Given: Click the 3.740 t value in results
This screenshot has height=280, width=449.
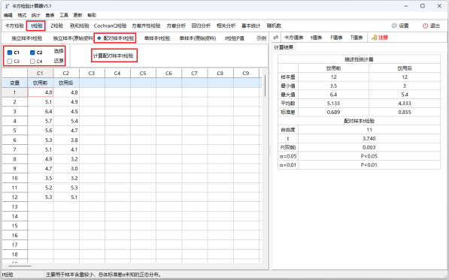Looking at the screenshot, I should 369,139.
